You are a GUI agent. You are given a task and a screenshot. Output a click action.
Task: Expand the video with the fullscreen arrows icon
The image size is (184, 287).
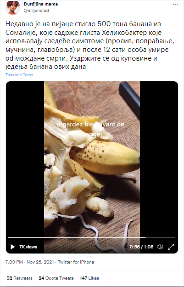click(171, 247)
